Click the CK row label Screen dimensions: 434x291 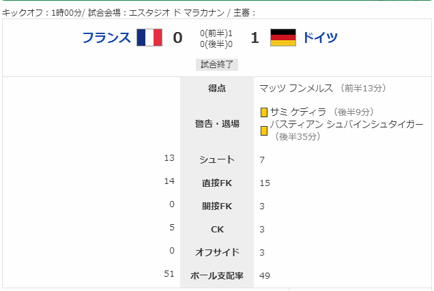tap(217, 230)
